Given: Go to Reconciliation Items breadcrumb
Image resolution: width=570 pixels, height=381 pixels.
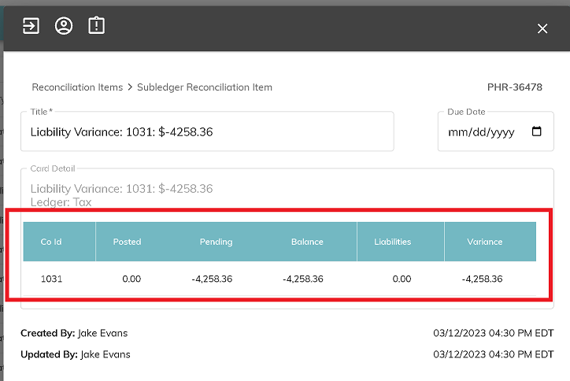Looking at the screenshot, I should pos(77,87).
